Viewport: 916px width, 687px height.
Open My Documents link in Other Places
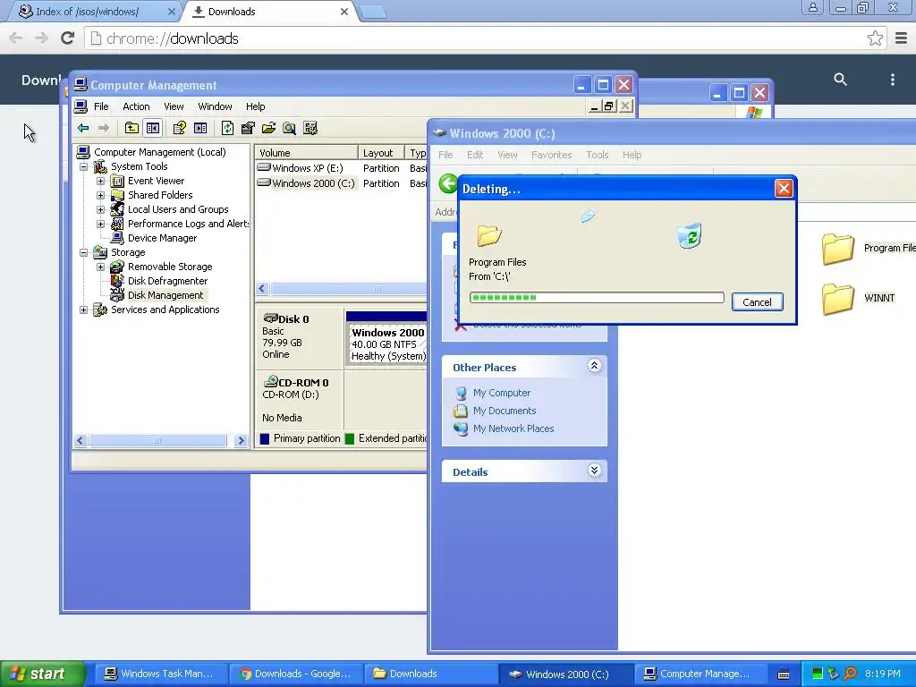[505, 411]
